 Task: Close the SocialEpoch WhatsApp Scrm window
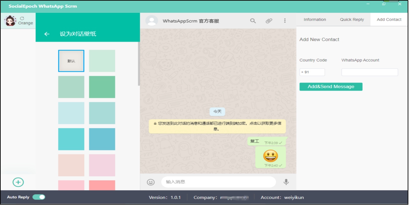(400, 4)
